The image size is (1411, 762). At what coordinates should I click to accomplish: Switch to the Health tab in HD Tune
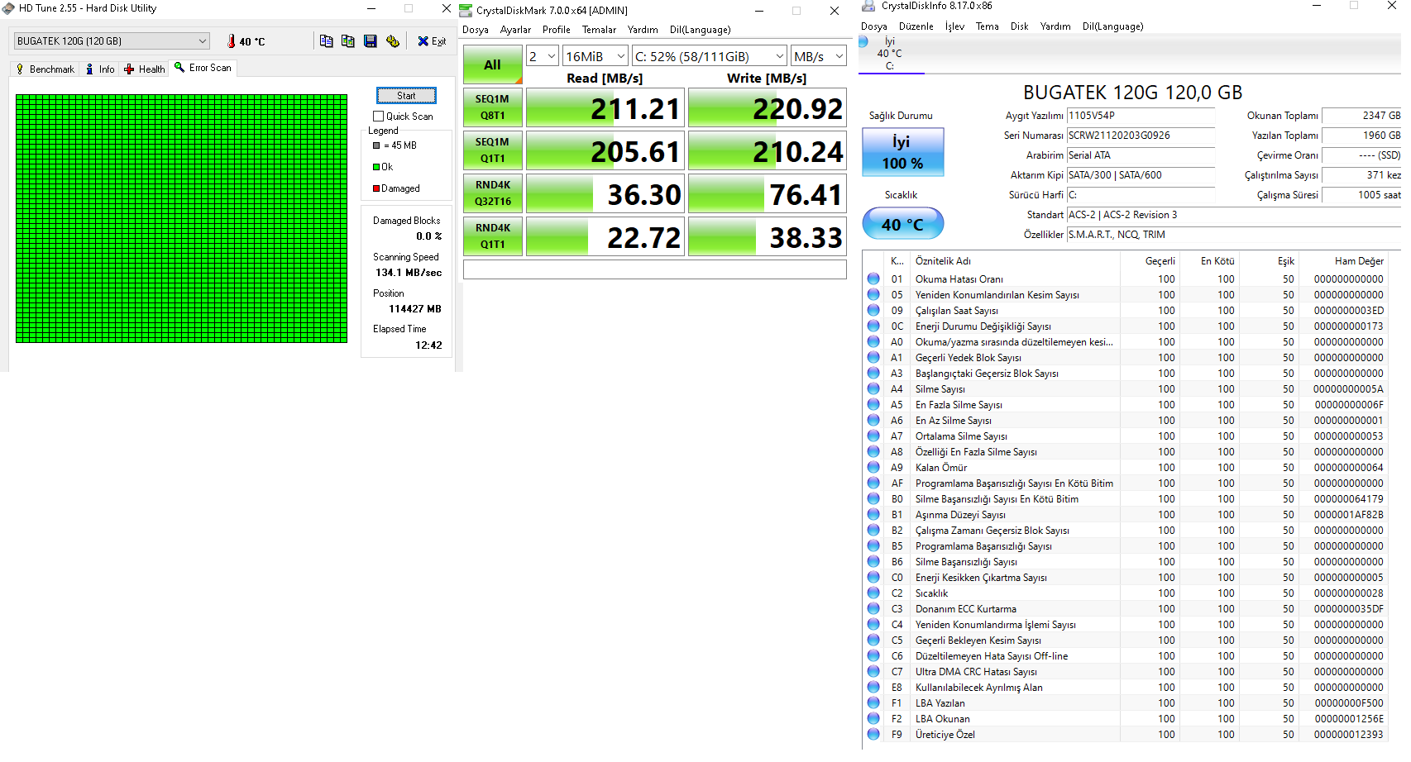145,69
